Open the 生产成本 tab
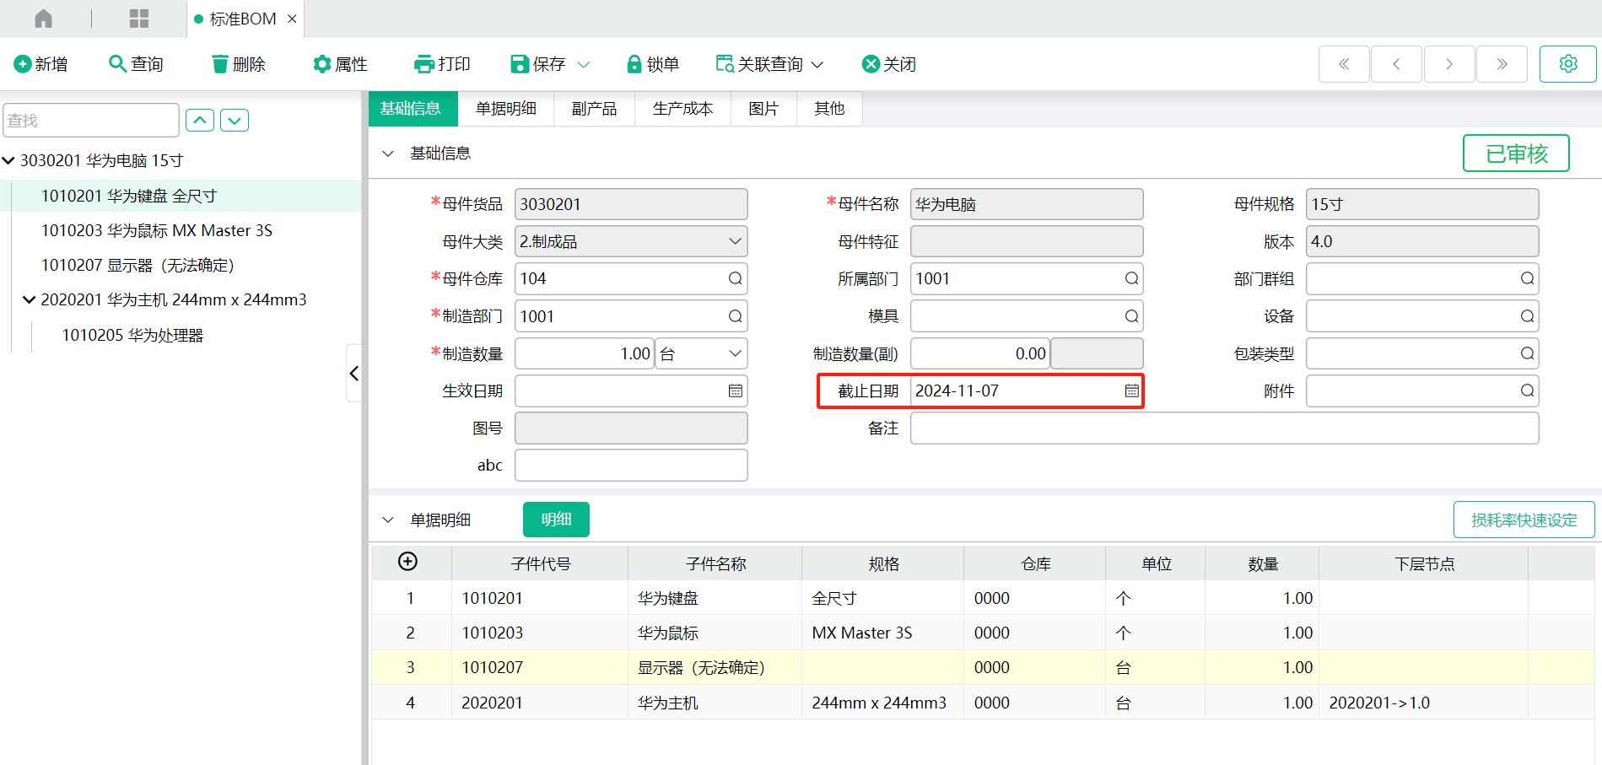Image resolution: width=1602 pixels, height=765 pixels. click(682, 108)
